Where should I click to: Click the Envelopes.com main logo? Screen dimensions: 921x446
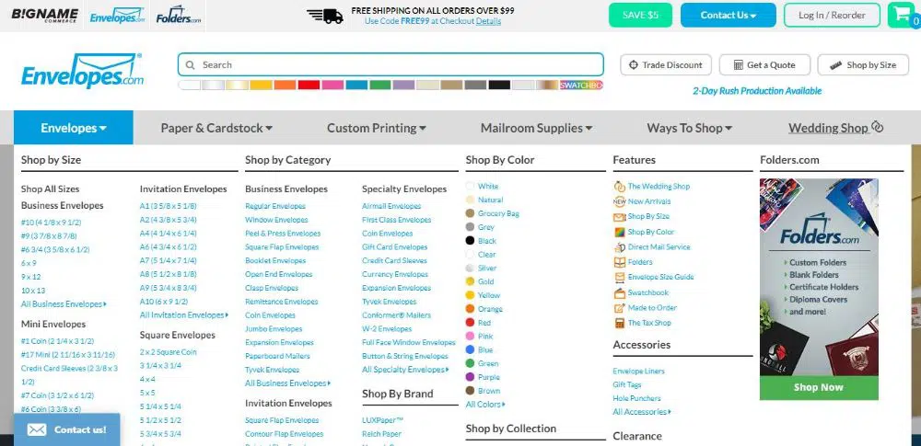[83, 72]
